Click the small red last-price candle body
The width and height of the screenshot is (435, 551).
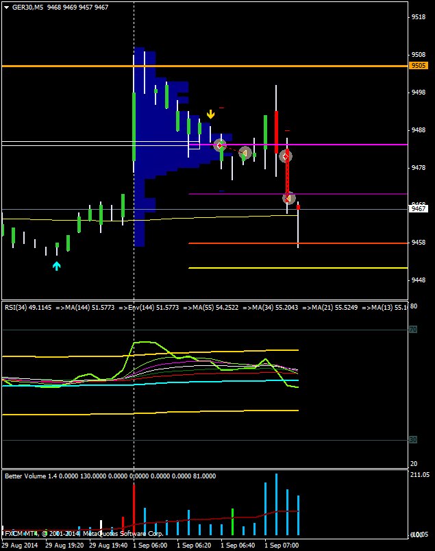tap(298, 206)
